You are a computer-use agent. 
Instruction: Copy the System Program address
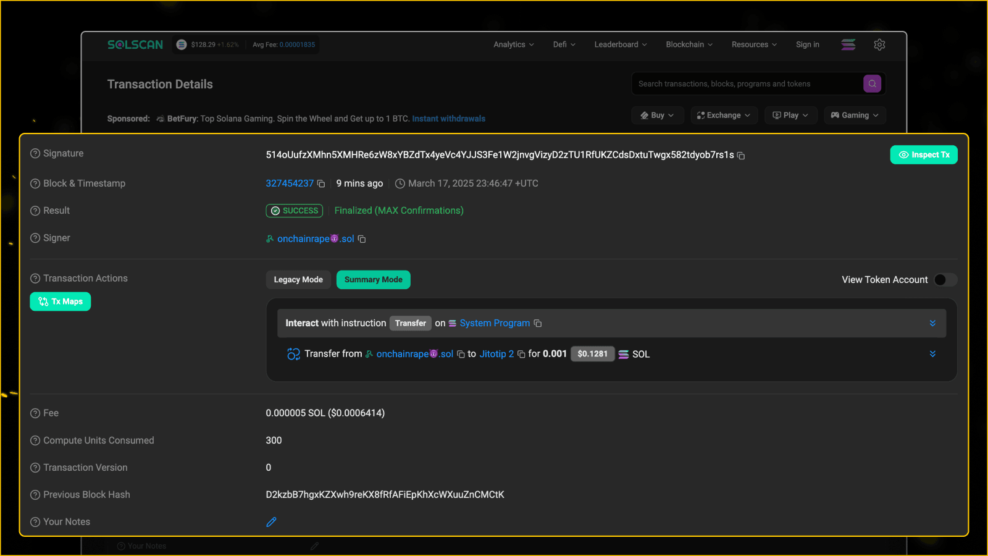pyautogui.click(x=538, y=323)
